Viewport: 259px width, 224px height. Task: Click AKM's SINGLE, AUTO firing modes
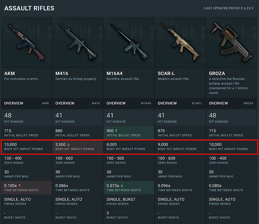18,199
